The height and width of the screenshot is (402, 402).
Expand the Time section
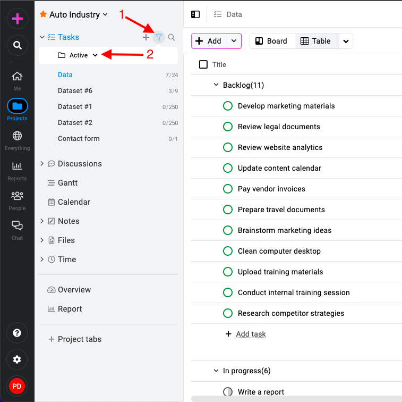(x=42, y=259)
